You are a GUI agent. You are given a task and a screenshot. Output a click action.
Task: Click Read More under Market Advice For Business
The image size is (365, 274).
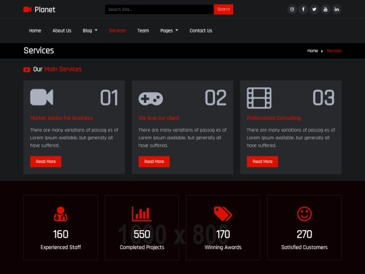click(46, 162)
